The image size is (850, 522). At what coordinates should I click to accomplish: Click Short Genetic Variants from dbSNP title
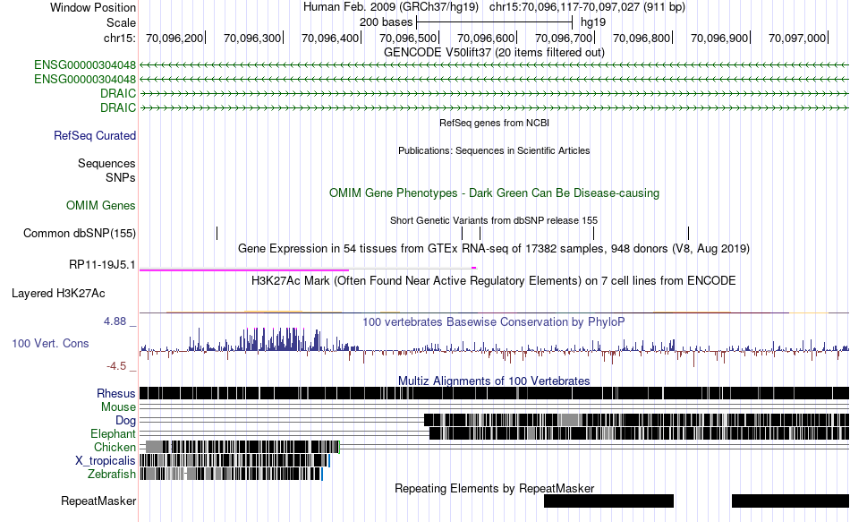point(494,221)
